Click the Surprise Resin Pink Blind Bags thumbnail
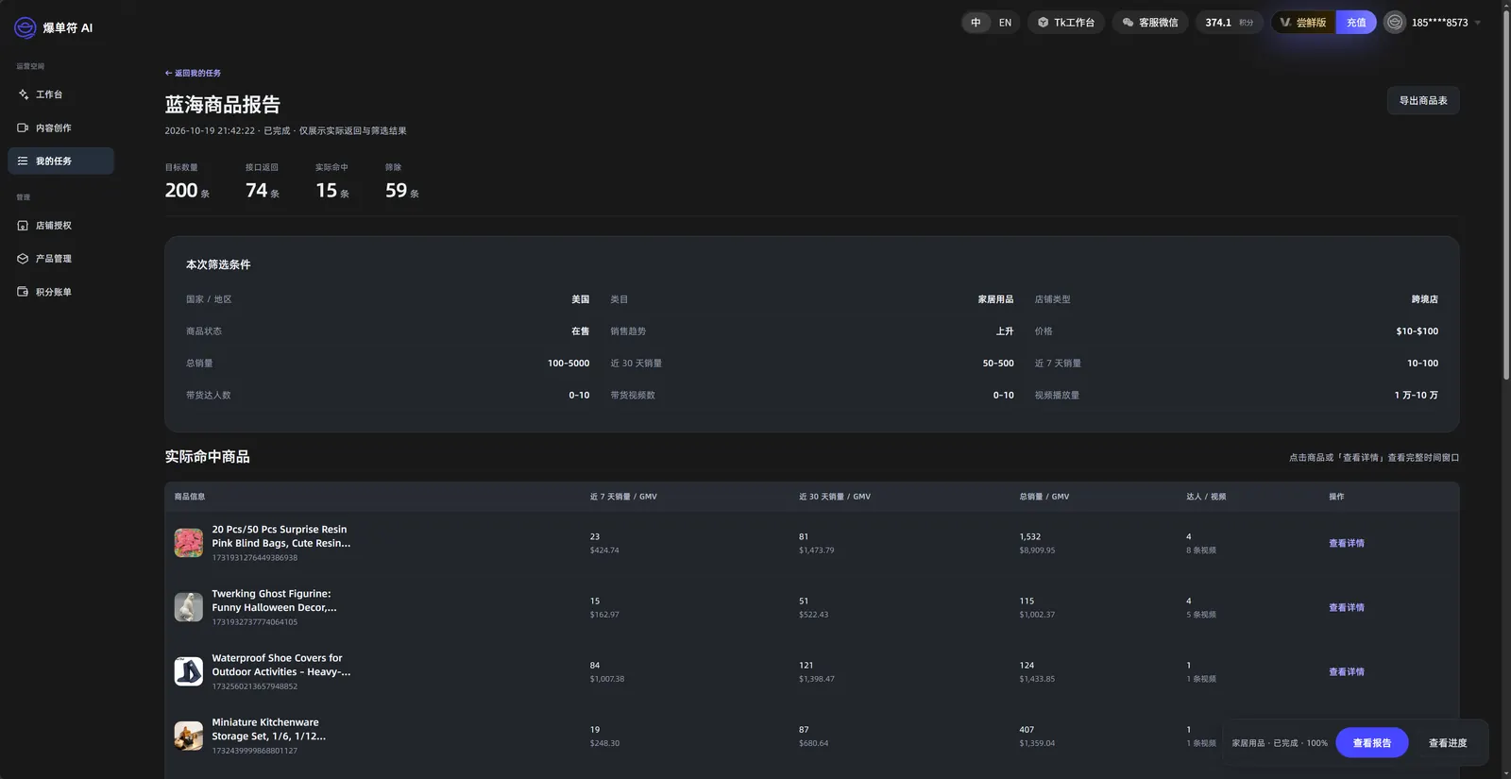The width and height of the screenshot is (1511, 779). tap(189, 543)
